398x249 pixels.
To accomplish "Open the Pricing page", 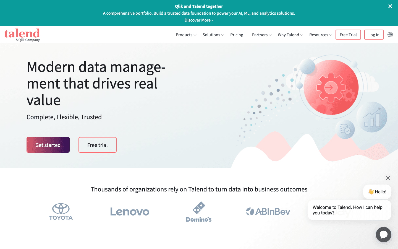I will pos(237,35).
